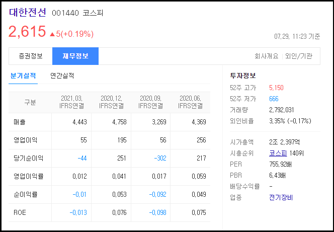Image resolution: width=334 pixels, height=232 pixels.
Task: Click the 2020.06. IFRS연결 column header
Action: pos(191,102)
